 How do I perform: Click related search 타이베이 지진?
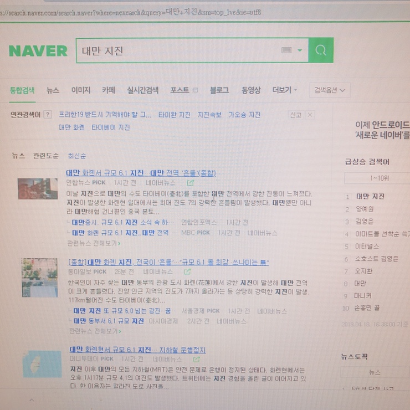(x=111, y=127)
